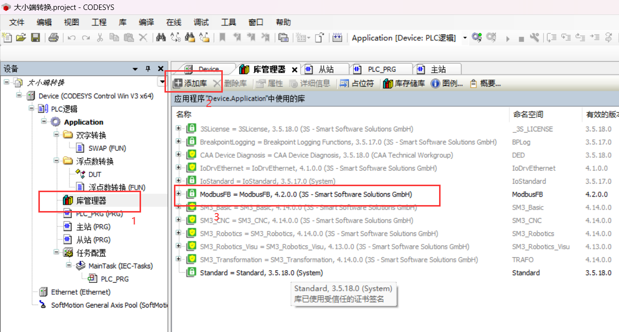Pin the Devices panel with the pushpin icon
The width and height of the screenshot is (619, 332).
click(x=148, y=69)
